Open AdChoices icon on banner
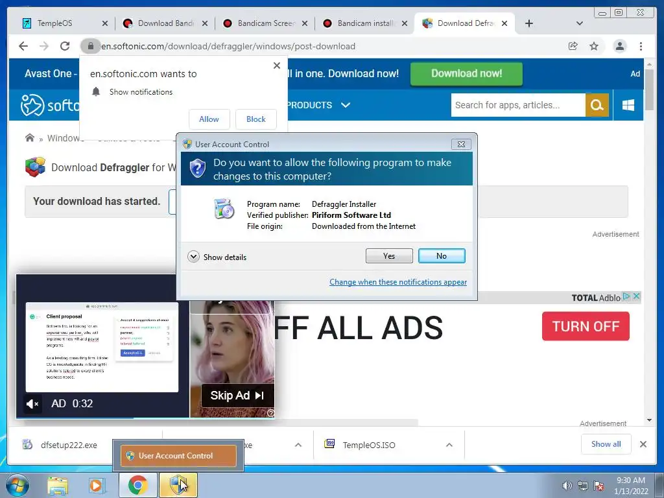 [x=627, y=296]
